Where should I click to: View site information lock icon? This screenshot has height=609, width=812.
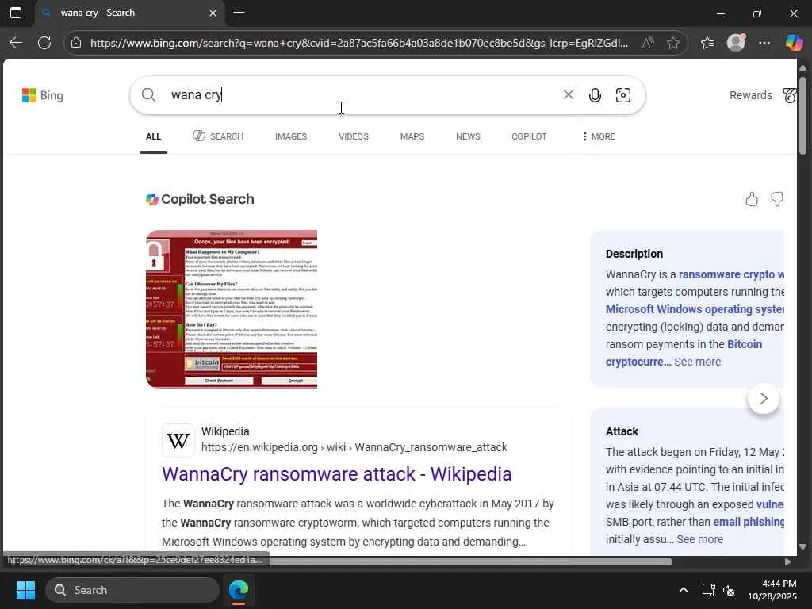coord(76,43)
